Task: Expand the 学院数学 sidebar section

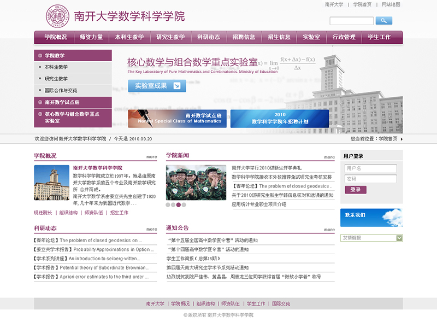Action: point(73,55)
